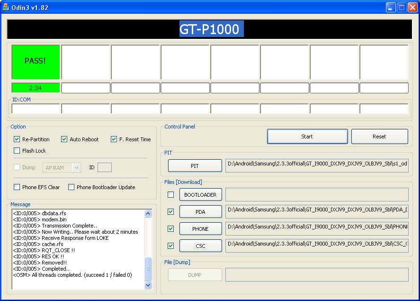
Task: Click the 2:34 elapsed time progress bar
Action: 36,88
